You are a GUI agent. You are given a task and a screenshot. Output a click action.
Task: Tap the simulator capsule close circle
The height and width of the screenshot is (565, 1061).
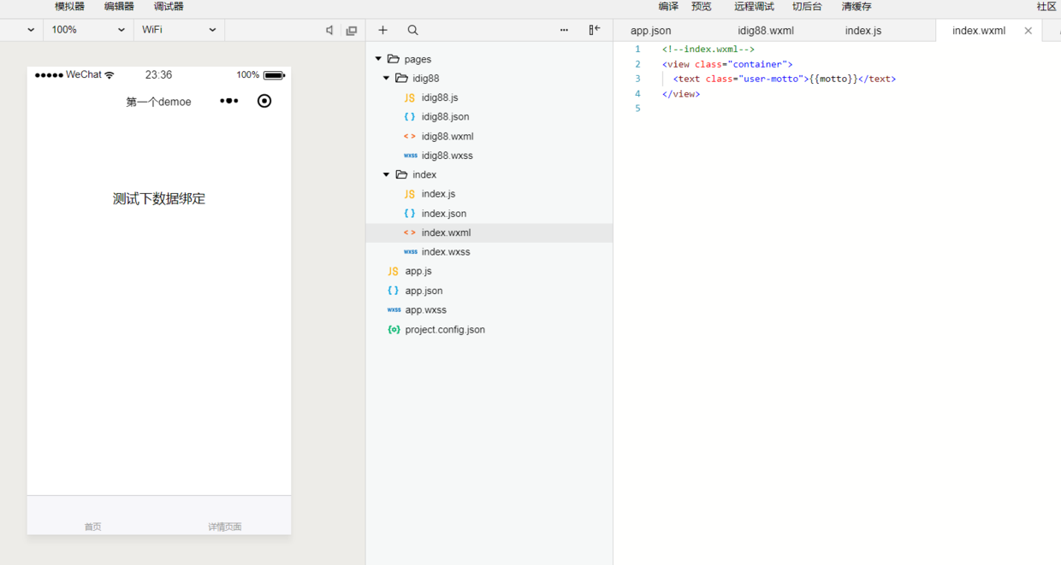tap(264, 101)
